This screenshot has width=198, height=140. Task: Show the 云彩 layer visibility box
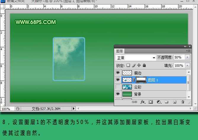pyautogui.click(x=118, y=87)
